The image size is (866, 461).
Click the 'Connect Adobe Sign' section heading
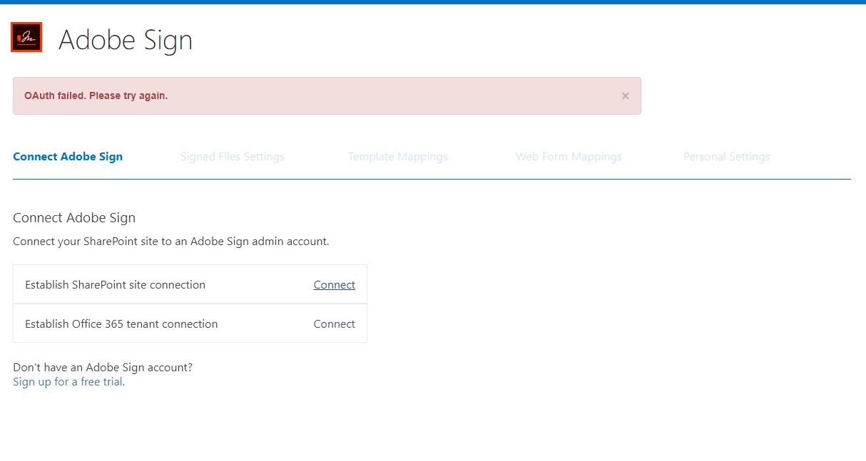pos(74,218)
